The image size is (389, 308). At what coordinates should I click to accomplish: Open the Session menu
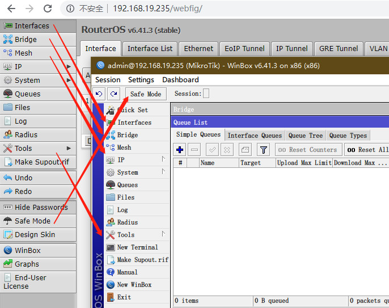(x=108, y=80)
